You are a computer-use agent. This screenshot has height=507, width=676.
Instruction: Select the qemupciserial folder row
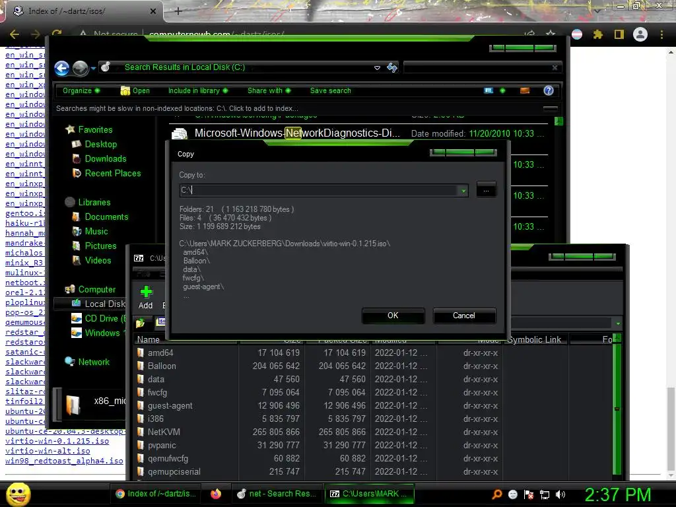coord(373,471)
